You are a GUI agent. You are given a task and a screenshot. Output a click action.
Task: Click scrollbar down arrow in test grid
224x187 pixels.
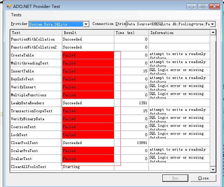(x=213, y=170)
